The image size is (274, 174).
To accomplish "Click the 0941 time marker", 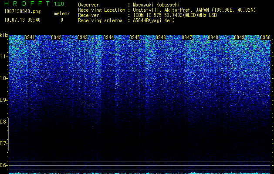I will click(30, 37).
